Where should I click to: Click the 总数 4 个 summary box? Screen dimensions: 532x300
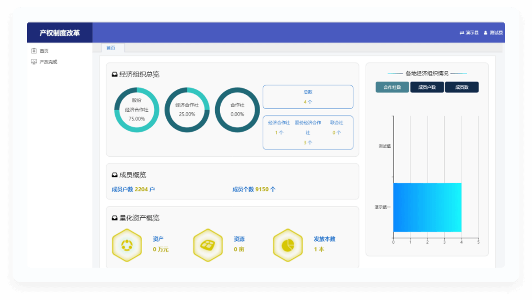308,97
